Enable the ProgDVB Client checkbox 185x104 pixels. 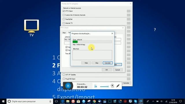pyautogui.click(x=64, y=79)
